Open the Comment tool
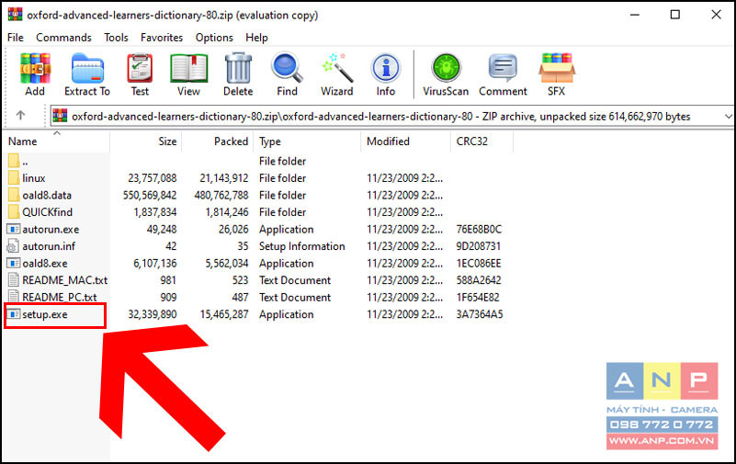Screen dimensions: 736x464 coord(503,69)
